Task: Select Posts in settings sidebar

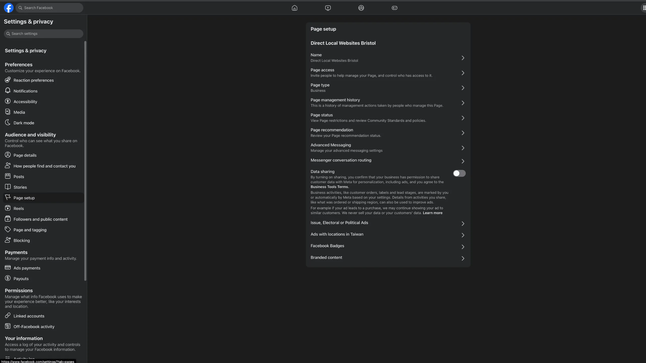Action: point(43,177)
